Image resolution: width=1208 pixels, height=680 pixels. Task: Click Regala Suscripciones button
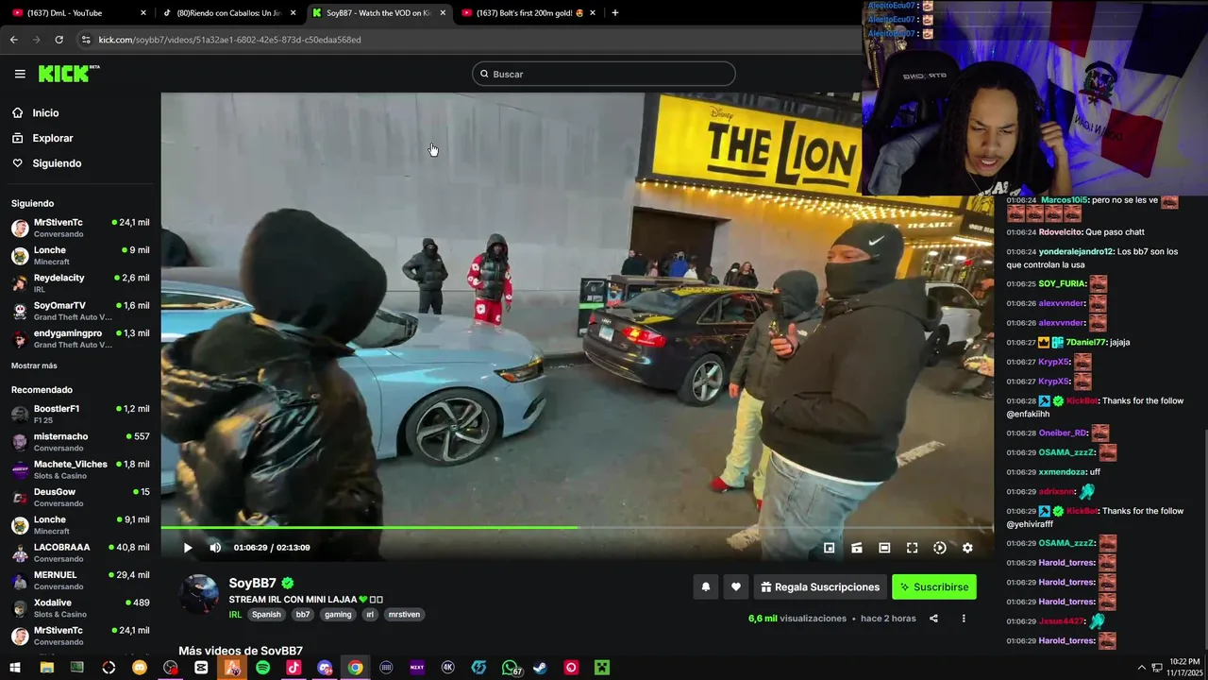pyautogui.click(x=820, y=586)
